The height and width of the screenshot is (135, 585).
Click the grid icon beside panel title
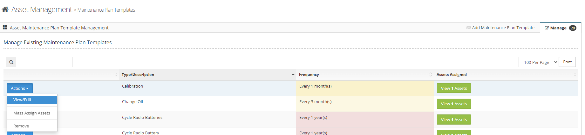pyautogui.click(x=5, y=28)
